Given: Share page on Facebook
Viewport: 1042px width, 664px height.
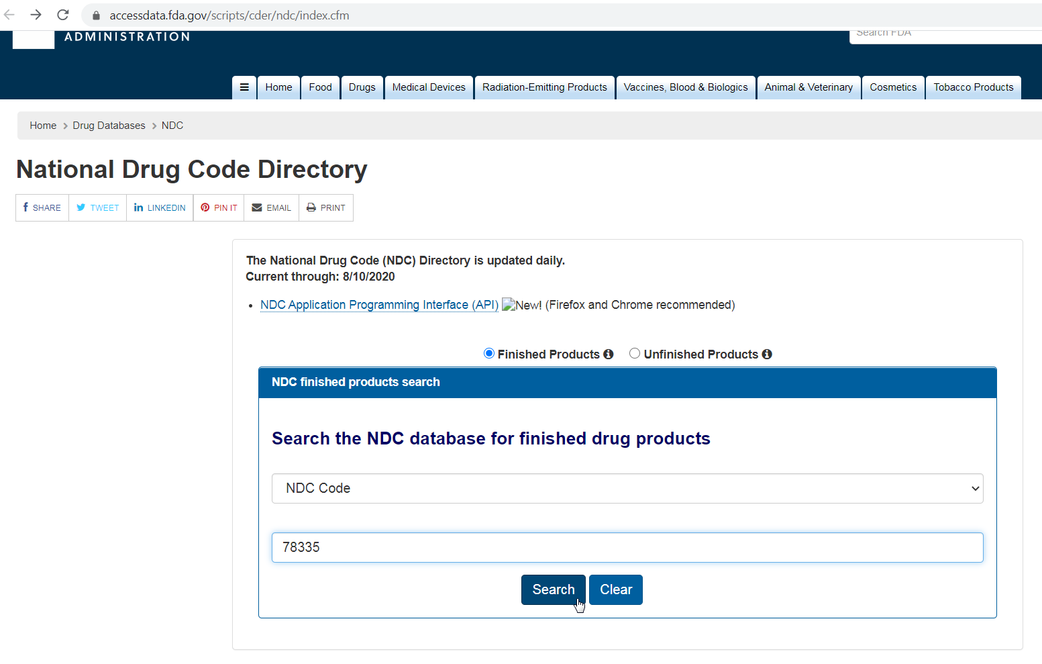Looking at the screenshot, I should click(42, 207).
